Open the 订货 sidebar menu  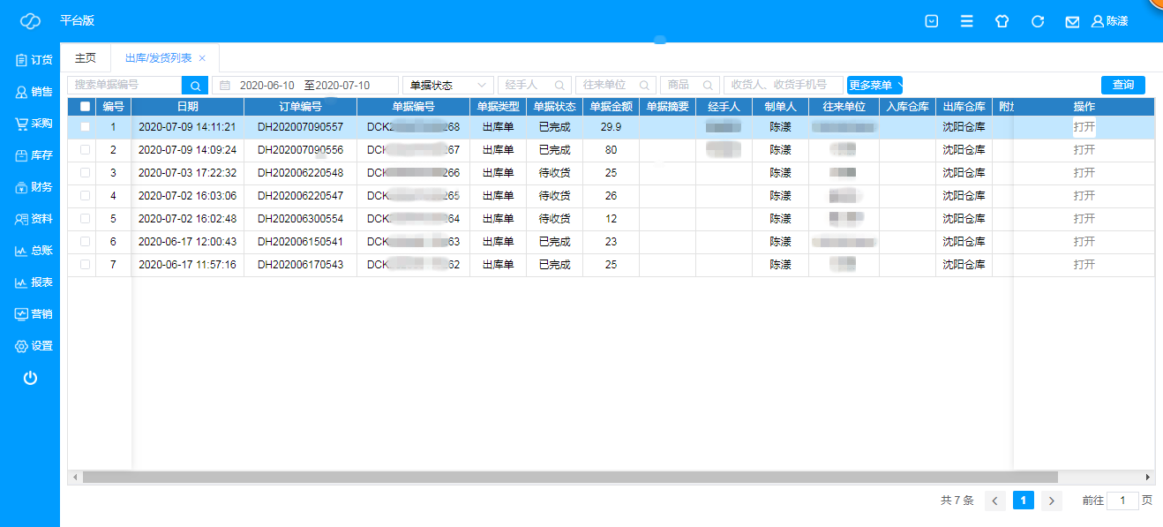coord(34,60)
